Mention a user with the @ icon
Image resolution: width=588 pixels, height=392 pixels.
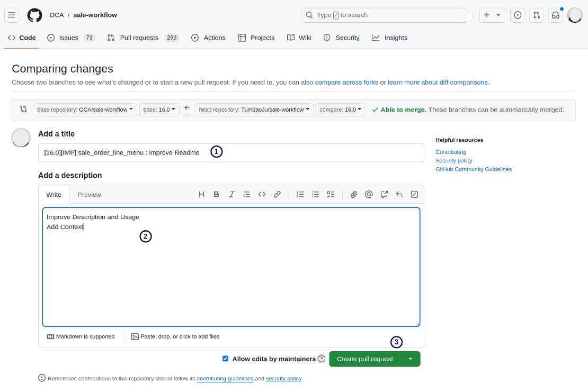point(369,195)
